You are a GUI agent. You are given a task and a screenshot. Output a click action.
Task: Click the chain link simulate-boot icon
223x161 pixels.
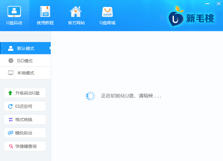[10, 133]
